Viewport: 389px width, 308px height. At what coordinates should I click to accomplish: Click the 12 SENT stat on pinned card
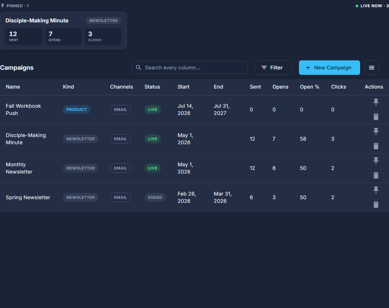24,37
